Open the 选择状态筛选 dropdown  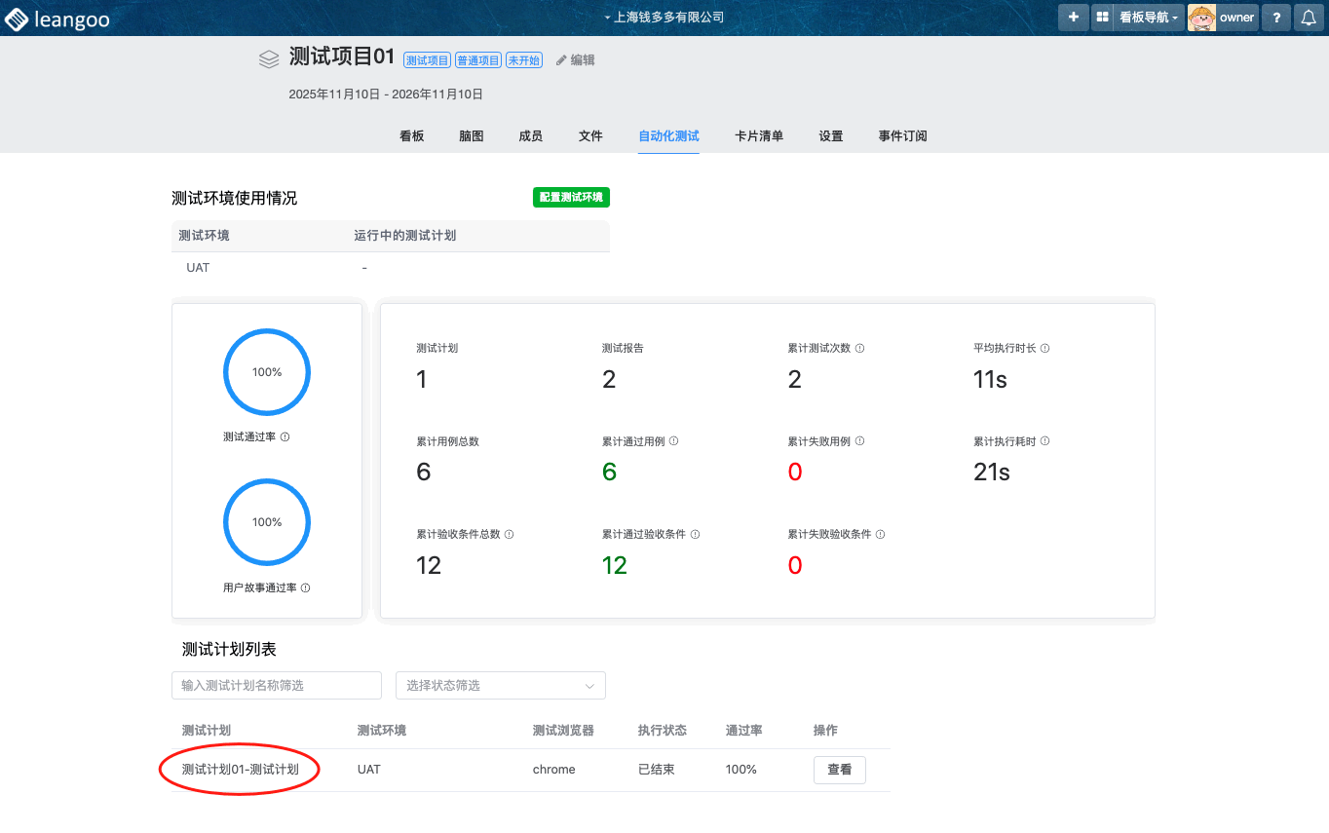[500, 686]
